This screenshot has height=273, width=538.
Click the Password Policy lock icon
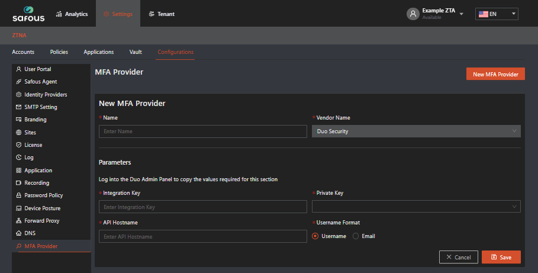click(x=19, y=195)
